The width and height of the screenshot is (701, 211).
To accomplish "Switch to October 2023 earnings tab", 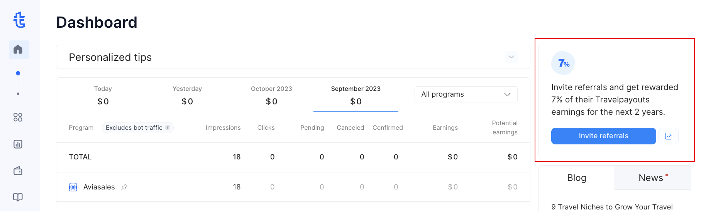I will pyautogui.click(x=271, y=95).
